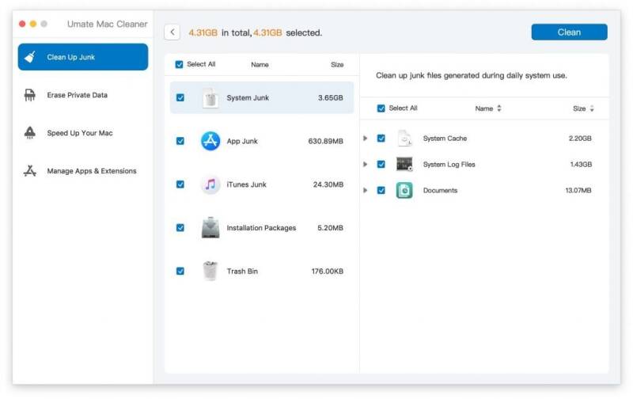The height and width of the screenshot is (399, 633).
Task: Click the broom icon for Clean Up Junk
Action: pos(30,57)
